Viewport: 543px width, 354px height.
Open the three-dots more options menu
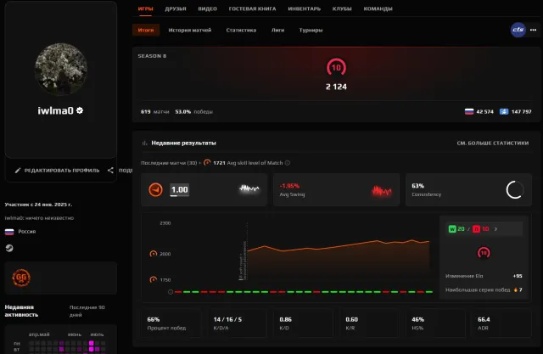point(534,30)
